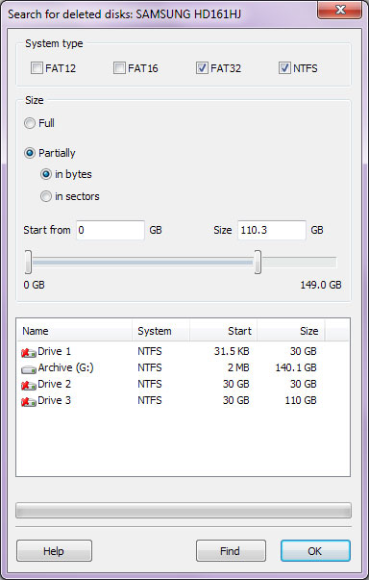This screenshot has height=580, width=369.
Task: Uncheck the FAT32 system type
Action: point(202,68)
